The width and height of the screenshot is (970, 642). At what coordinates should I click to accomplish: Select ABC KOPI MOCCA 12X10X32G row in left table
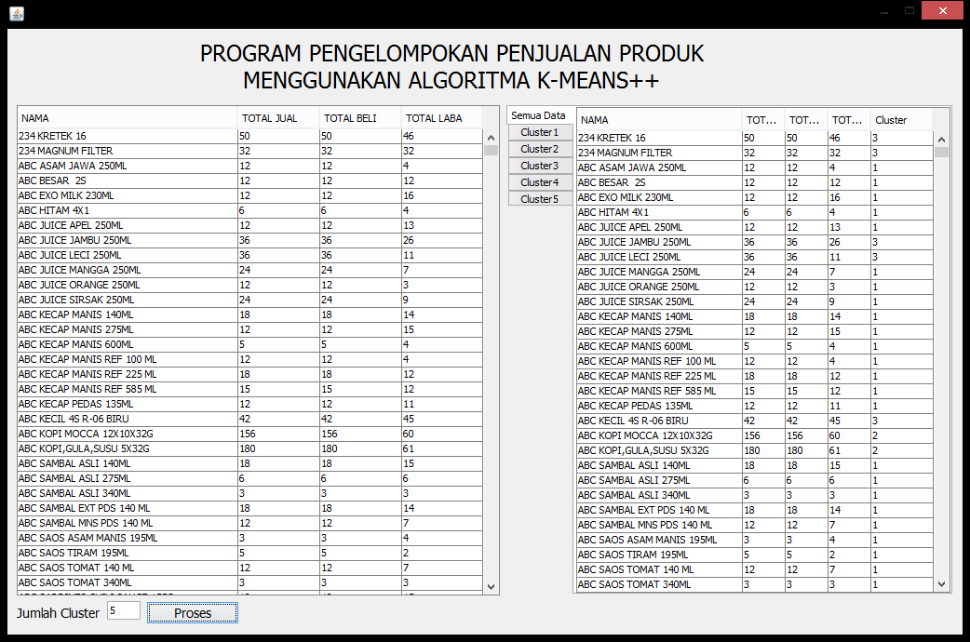click(126, 434)
